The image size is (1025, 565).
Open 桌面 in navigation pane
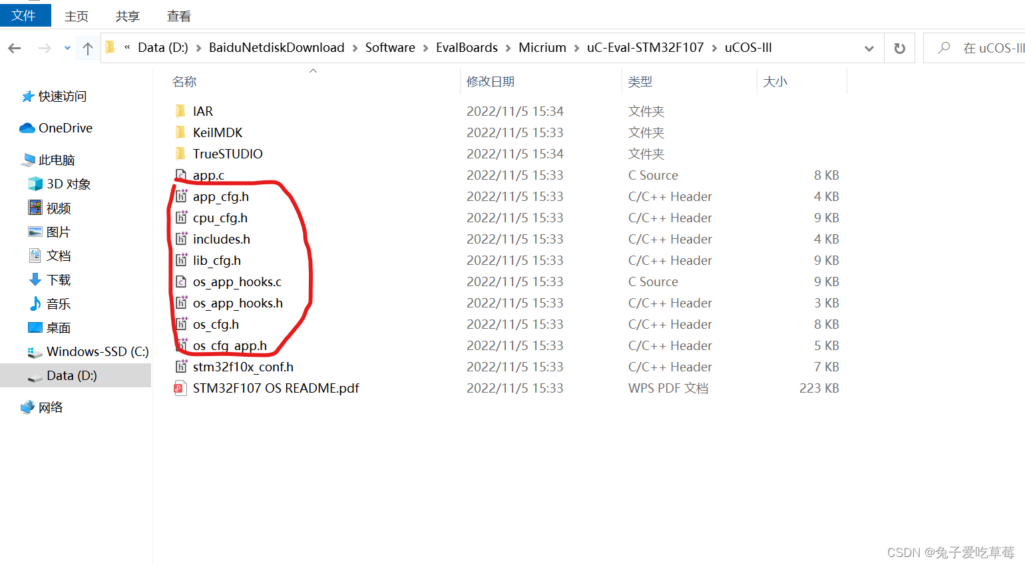59,327
